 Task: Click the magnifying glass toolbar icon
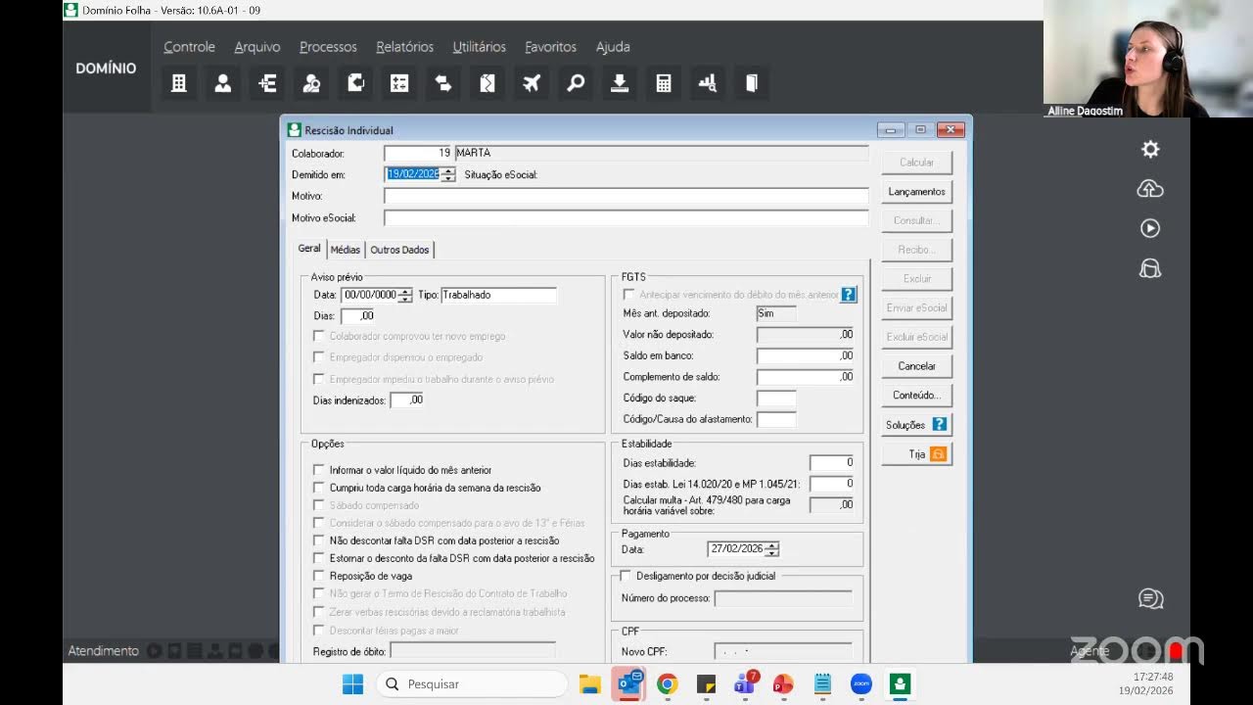click(x=576, y=83)
